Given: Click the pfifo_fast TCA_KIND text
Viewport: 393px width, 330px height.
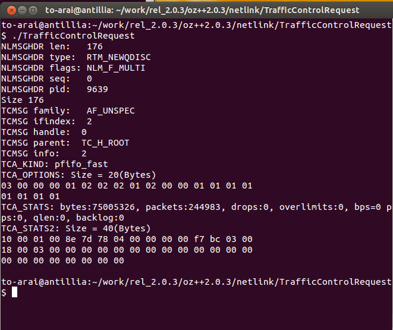Looking at the screenshot, I should click(x=81, y=164).
